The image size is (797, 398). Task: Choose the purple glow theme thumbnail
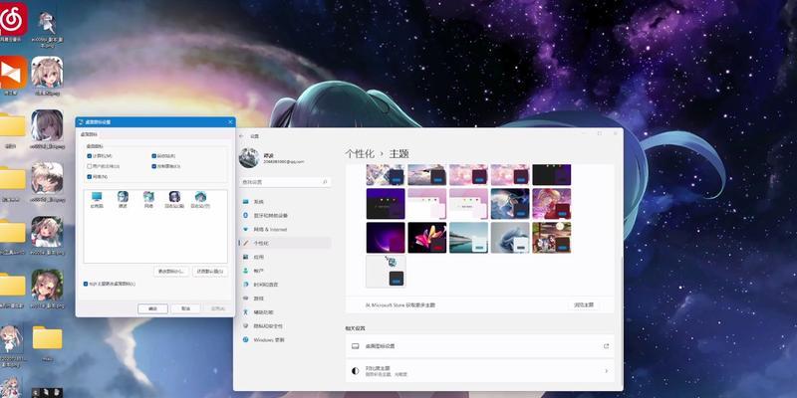[x=386, y=237]
